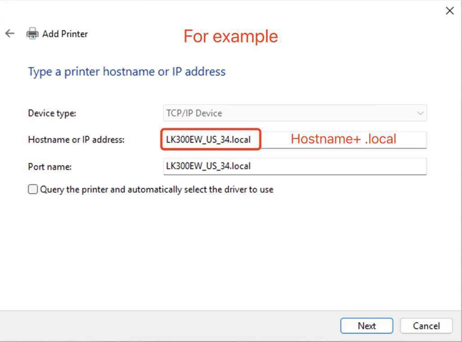Click the printer icon beside Add Printer
462x342 pixels.
pyautogui.click(x=32, y=34)
